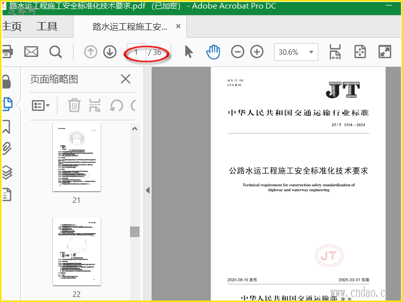Image resolution: width=403 pixels, height=302 pixels.
Task: Click the 中华人民共和国交通运输行业标准 heading
Action: click(x=298, y=113)
